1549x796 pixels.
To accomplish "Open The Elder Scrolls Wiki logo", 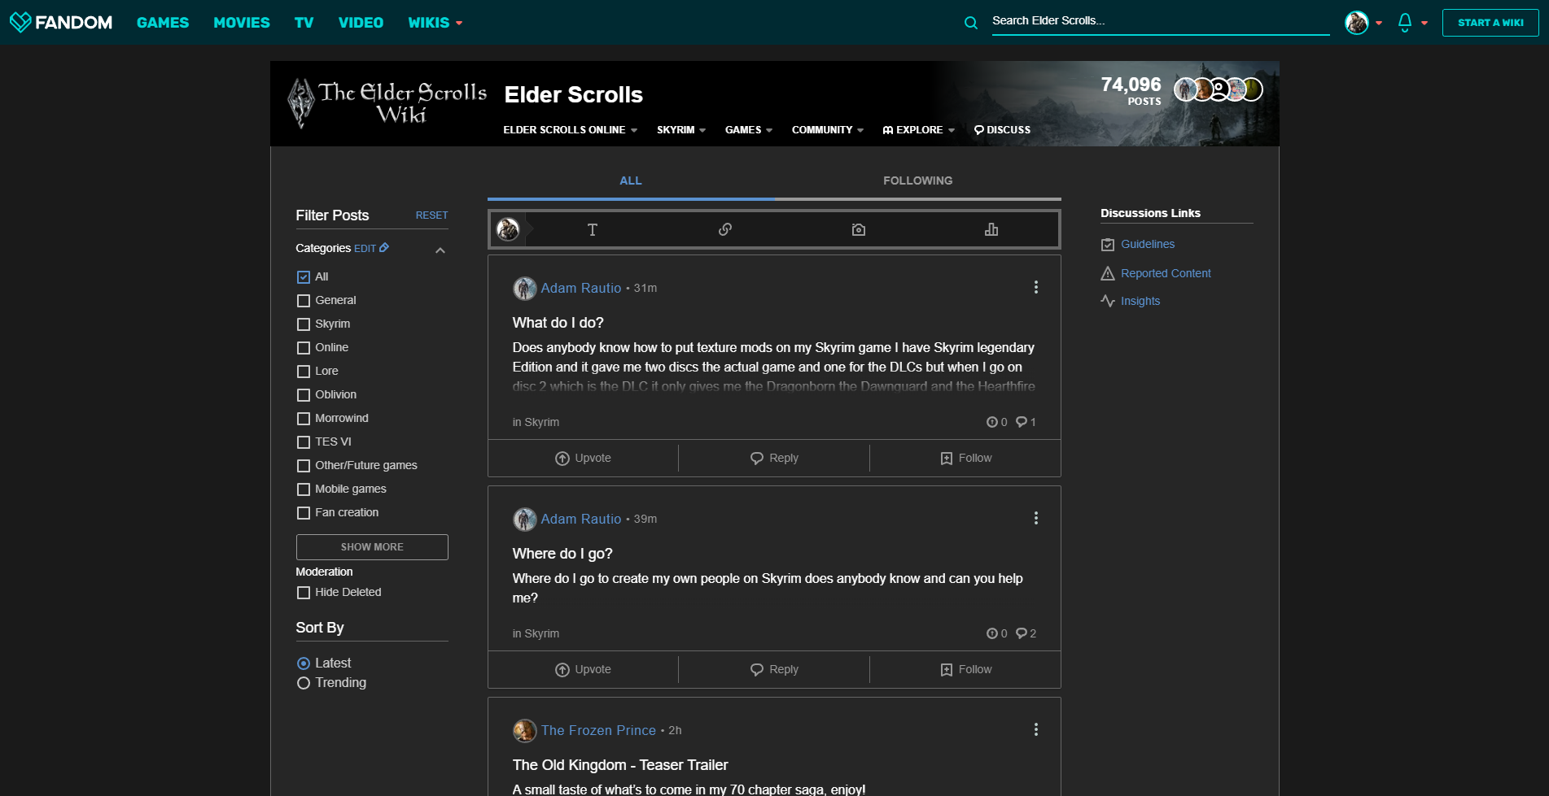I will (387, 103).
